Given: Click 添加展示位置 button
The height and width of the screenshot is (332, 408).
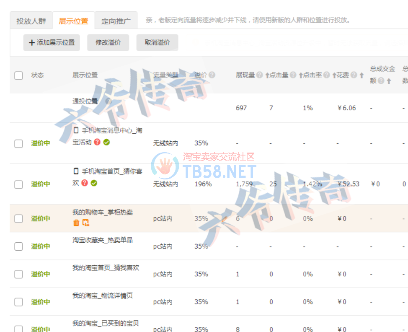Looking at the screenshot, I should coord(52,42).
